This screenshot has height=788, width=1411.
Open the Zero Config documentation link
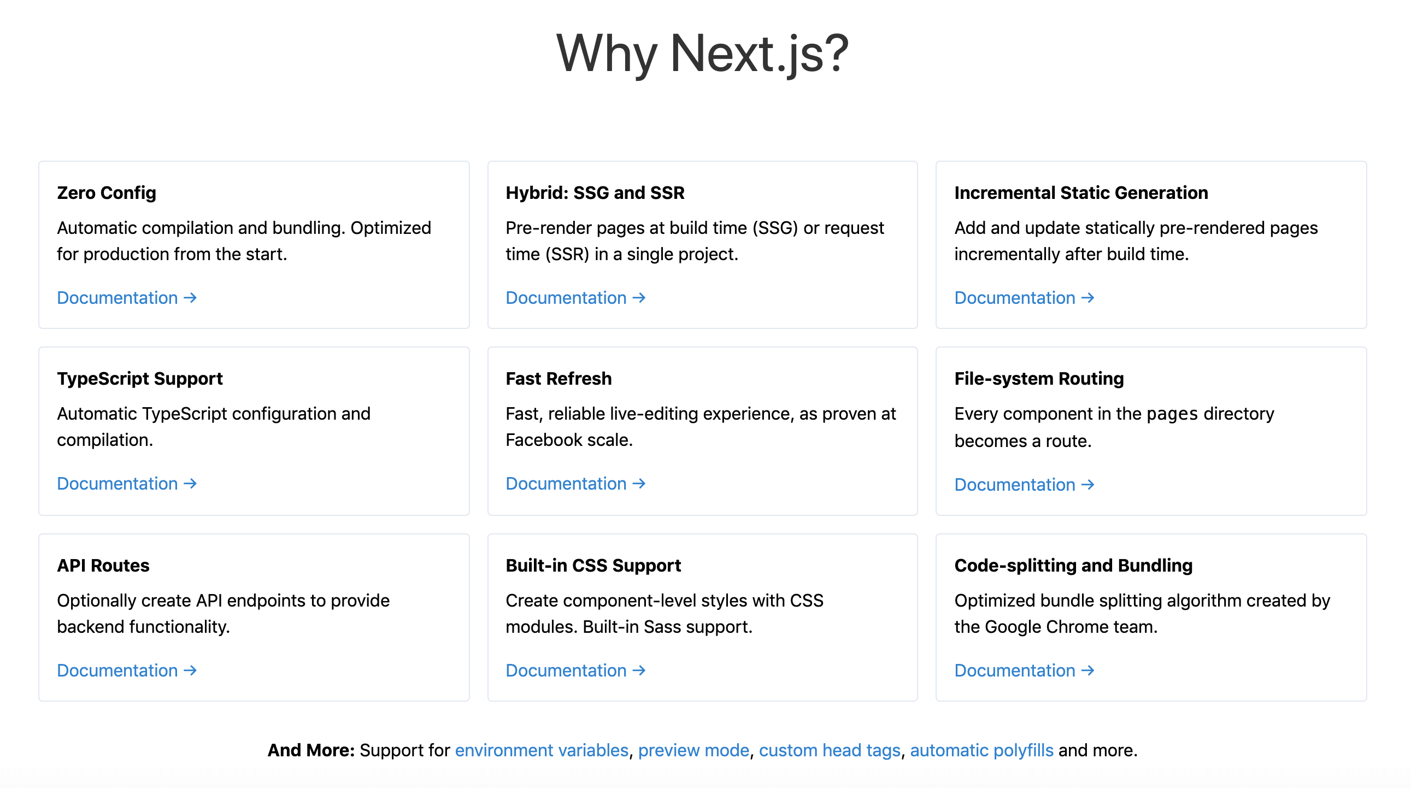117,298
